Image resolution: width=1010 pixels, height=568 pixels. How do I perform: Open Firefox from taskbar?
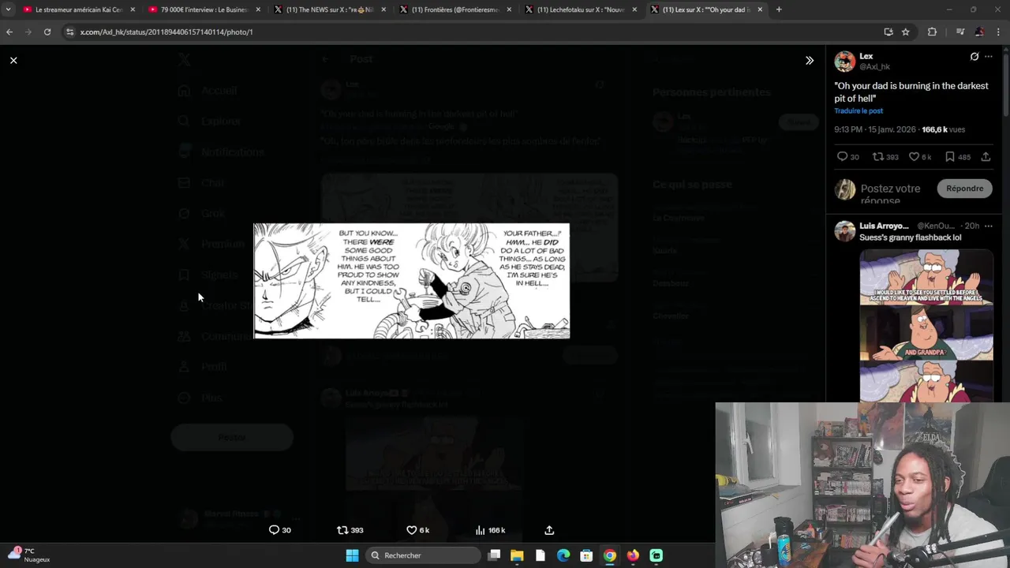click(x=633, y=555)
